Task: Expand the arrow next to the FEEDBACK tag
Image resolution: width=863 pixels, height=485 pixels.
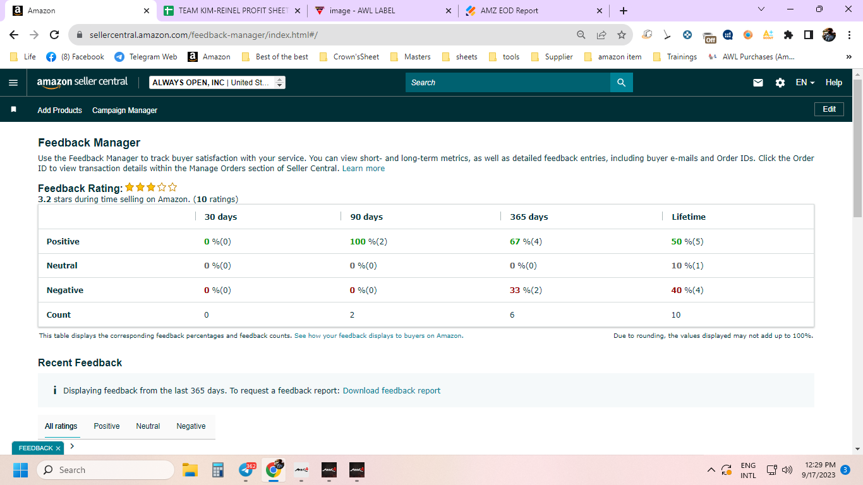Action: pyautogui.click(x=72, y=446)
